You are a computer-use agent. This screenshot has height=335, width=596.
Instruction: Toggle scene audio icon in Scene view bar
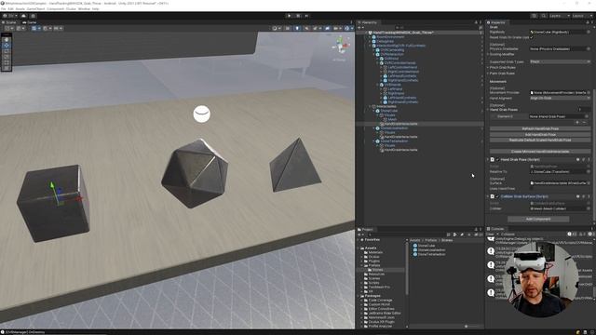[306, 28]
